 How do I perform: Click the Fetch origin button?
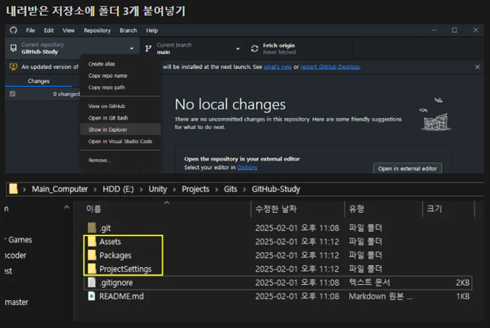pos(299,49)
